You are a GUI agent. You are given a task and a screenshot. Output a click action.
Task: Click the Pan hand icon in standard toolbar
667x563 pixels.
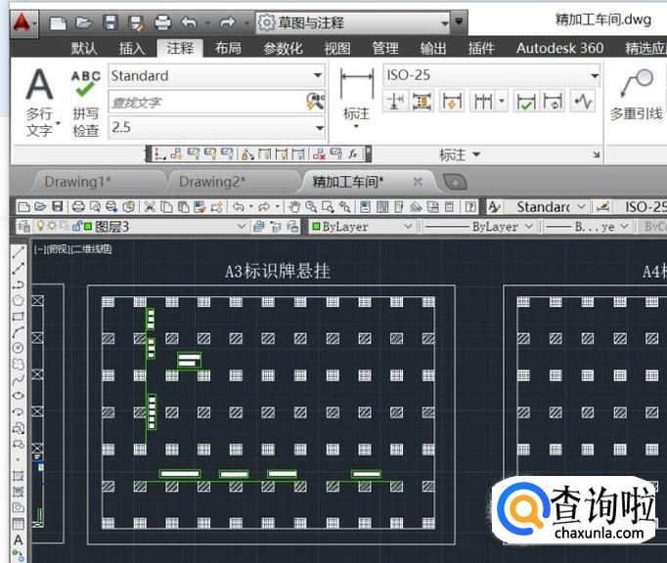[293, 207]
